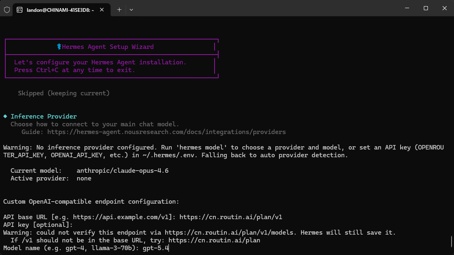
Task: Close the landon@CHINAMI-41SE3D8 tab
Action: point(104,9)
